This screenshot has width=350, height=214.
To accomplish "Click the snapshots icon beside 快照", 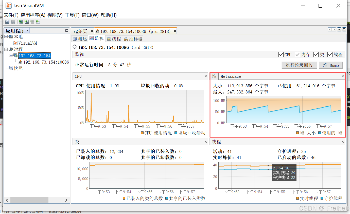I will coord(11,68).
